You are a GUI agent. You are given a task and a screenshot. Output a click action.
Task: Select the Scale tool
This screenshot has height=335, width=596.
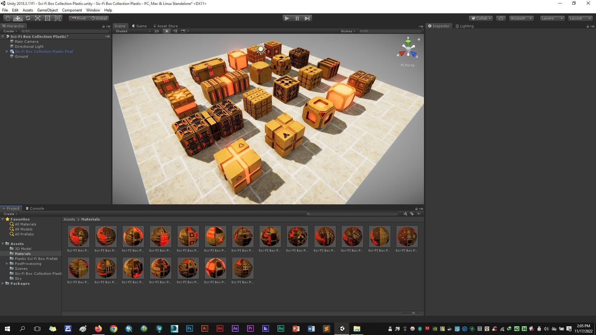(38, 18)
